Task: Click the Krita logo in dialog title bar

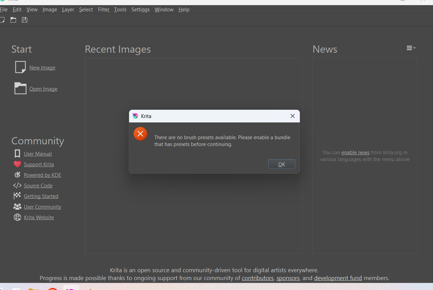Action: tap(136, 116)
